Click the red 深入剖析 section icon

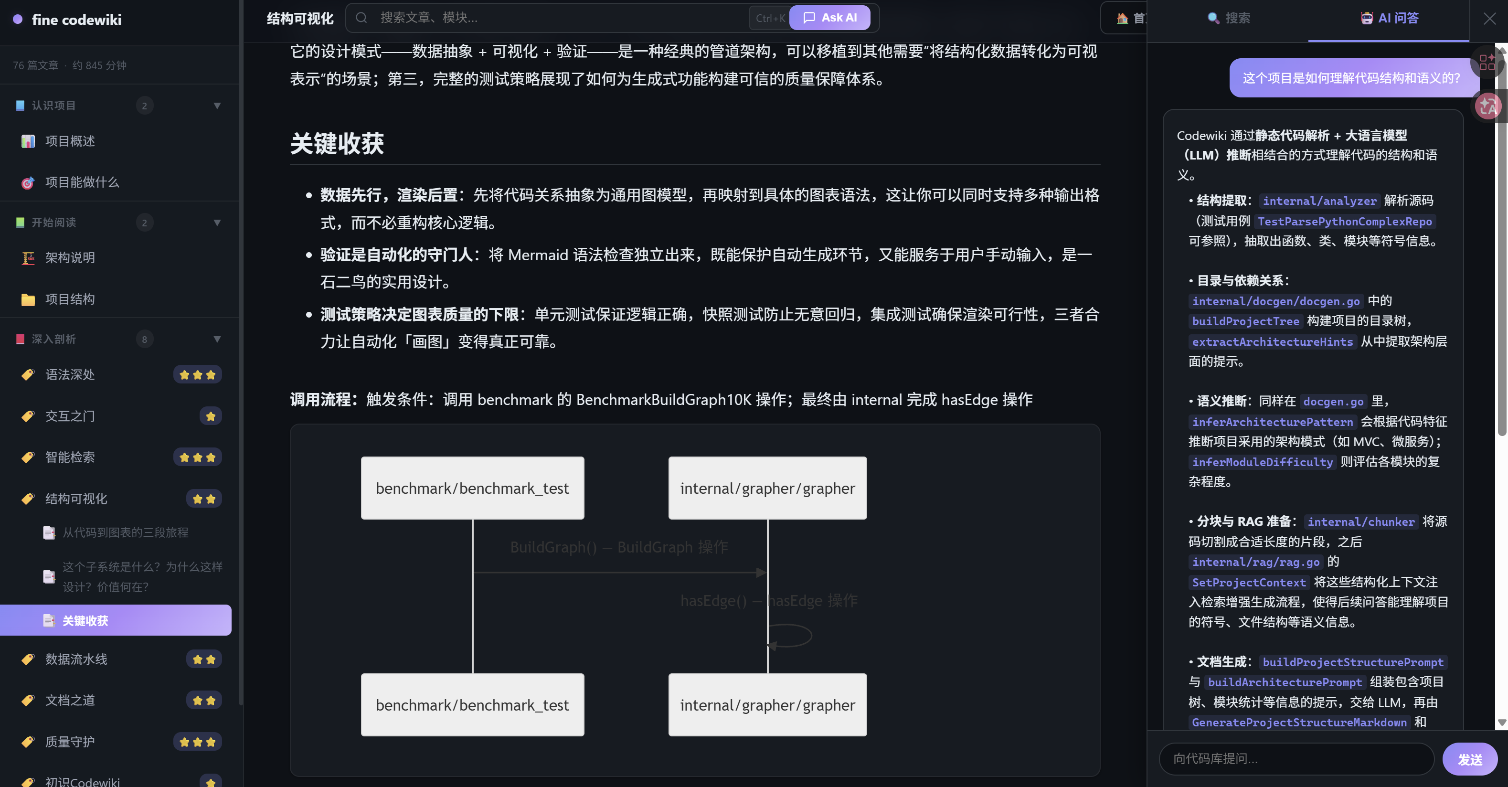[20, 339]
